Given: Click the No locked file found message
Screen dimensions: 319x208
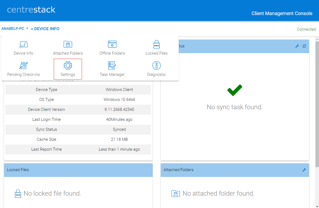Looking at the screenshot, I should 52,193.
